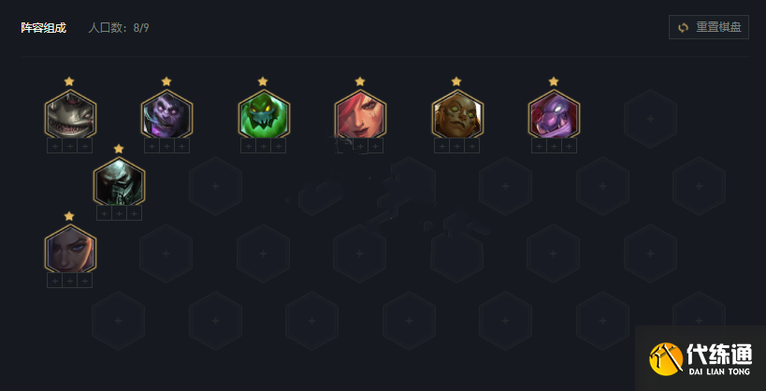This screenshot has height=391, width=766.
Task: Pick the purple creature champion on red background
Action: point(554,114)
